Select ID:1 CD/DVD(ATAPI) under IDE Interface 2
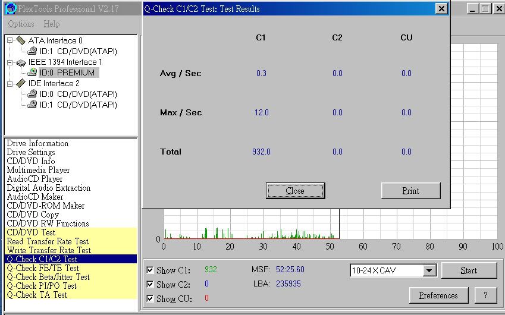 click(x=79, y=105)
